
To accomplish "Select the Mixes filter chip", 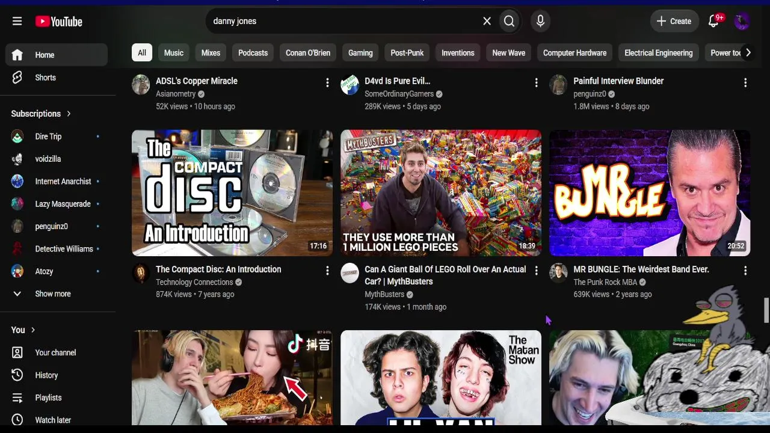I will pyautogui.click(x=211, y=53).
